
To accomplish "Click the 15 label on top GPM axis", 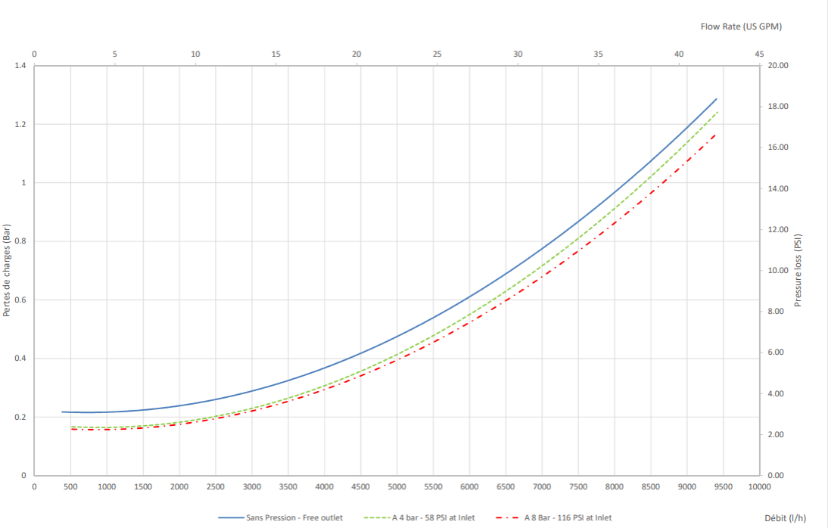I will [275, 54].
